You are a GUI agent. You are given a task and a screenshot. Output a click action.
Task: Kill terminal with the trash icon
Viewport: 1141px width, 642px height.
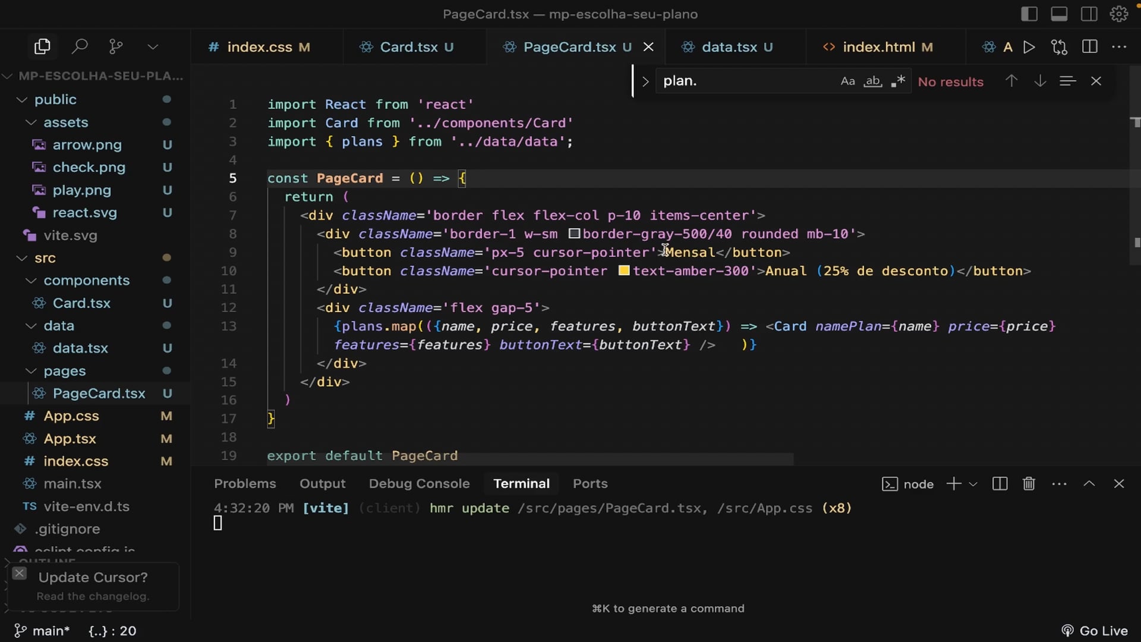1029,484
